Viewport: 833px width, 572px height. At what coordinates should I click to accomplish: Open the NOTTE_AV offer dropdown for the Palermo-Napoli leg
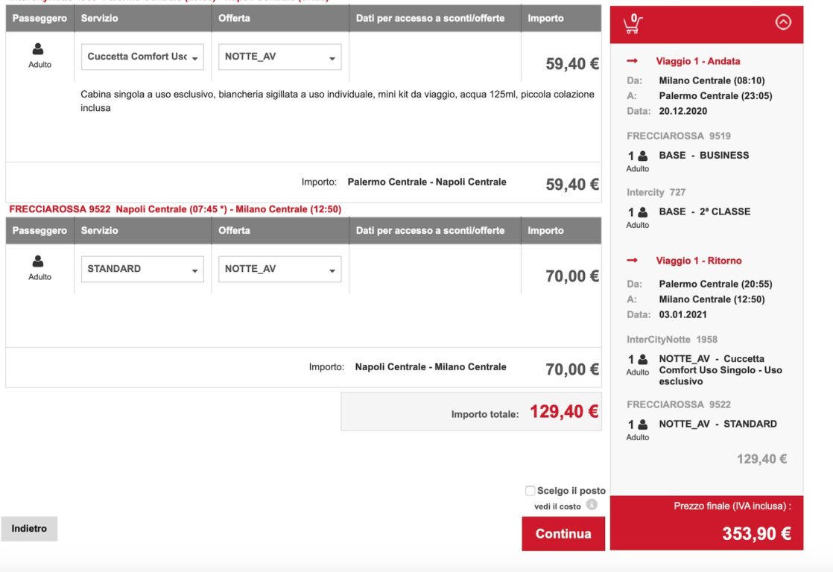[280, 57]
